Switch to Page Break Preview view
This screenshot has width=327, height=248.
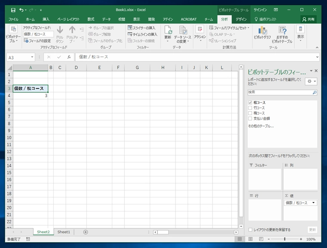coord(261,239)
